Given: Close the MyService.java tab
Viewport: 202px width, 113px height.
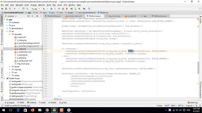Looking at the screenshot, I should 102,16.
